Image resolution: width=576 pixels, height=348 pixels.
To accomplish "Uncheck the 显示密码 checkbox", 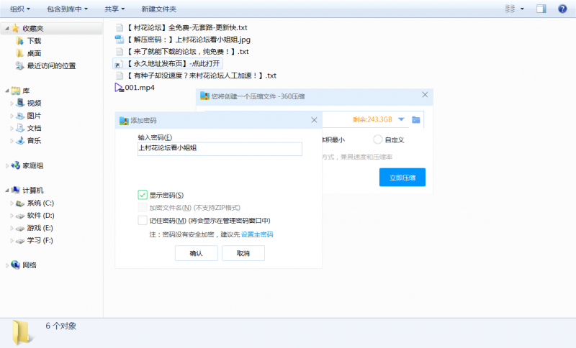I will tap(143, 195).
